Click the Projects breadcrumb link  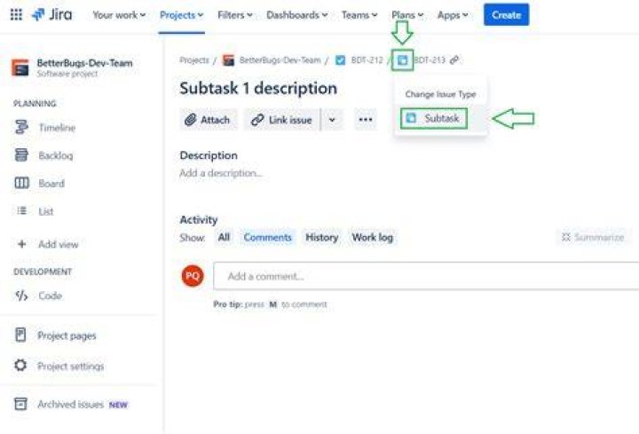194,60
